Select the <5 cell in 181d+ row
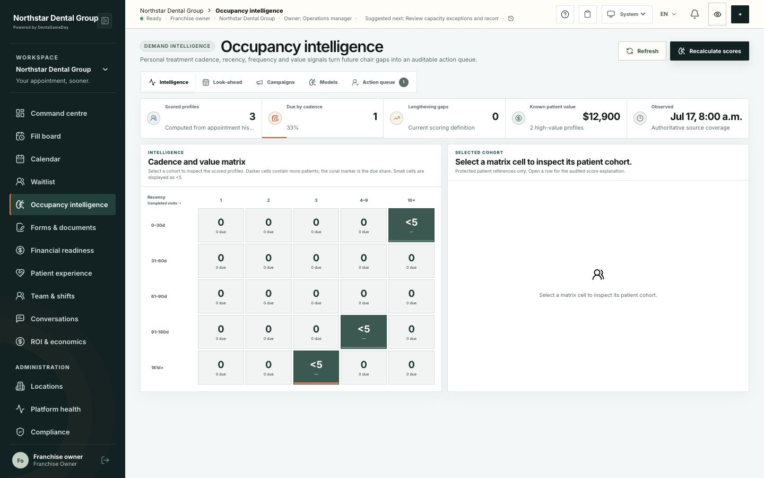Image resolution: width=764 pixels, height=478 pixels. click(316, 368)
